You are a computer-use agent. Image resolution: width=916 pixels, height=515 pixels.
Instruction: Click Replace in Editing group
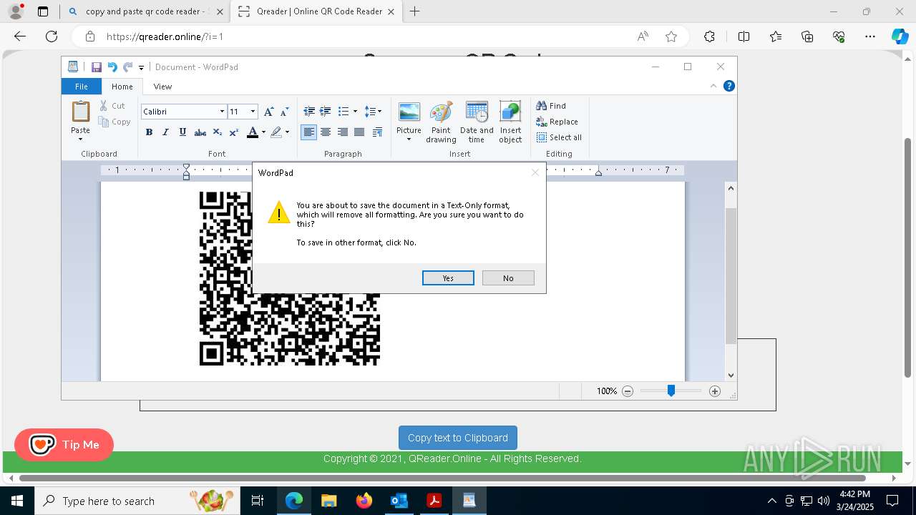[557, 122]
